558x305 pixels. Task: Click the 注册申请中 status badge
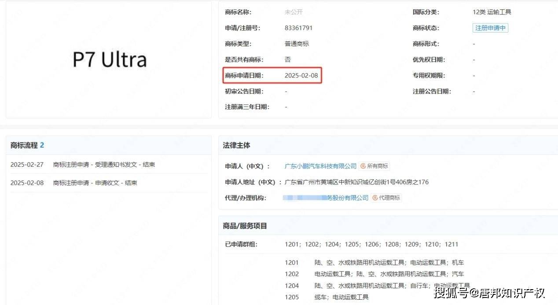490,28
